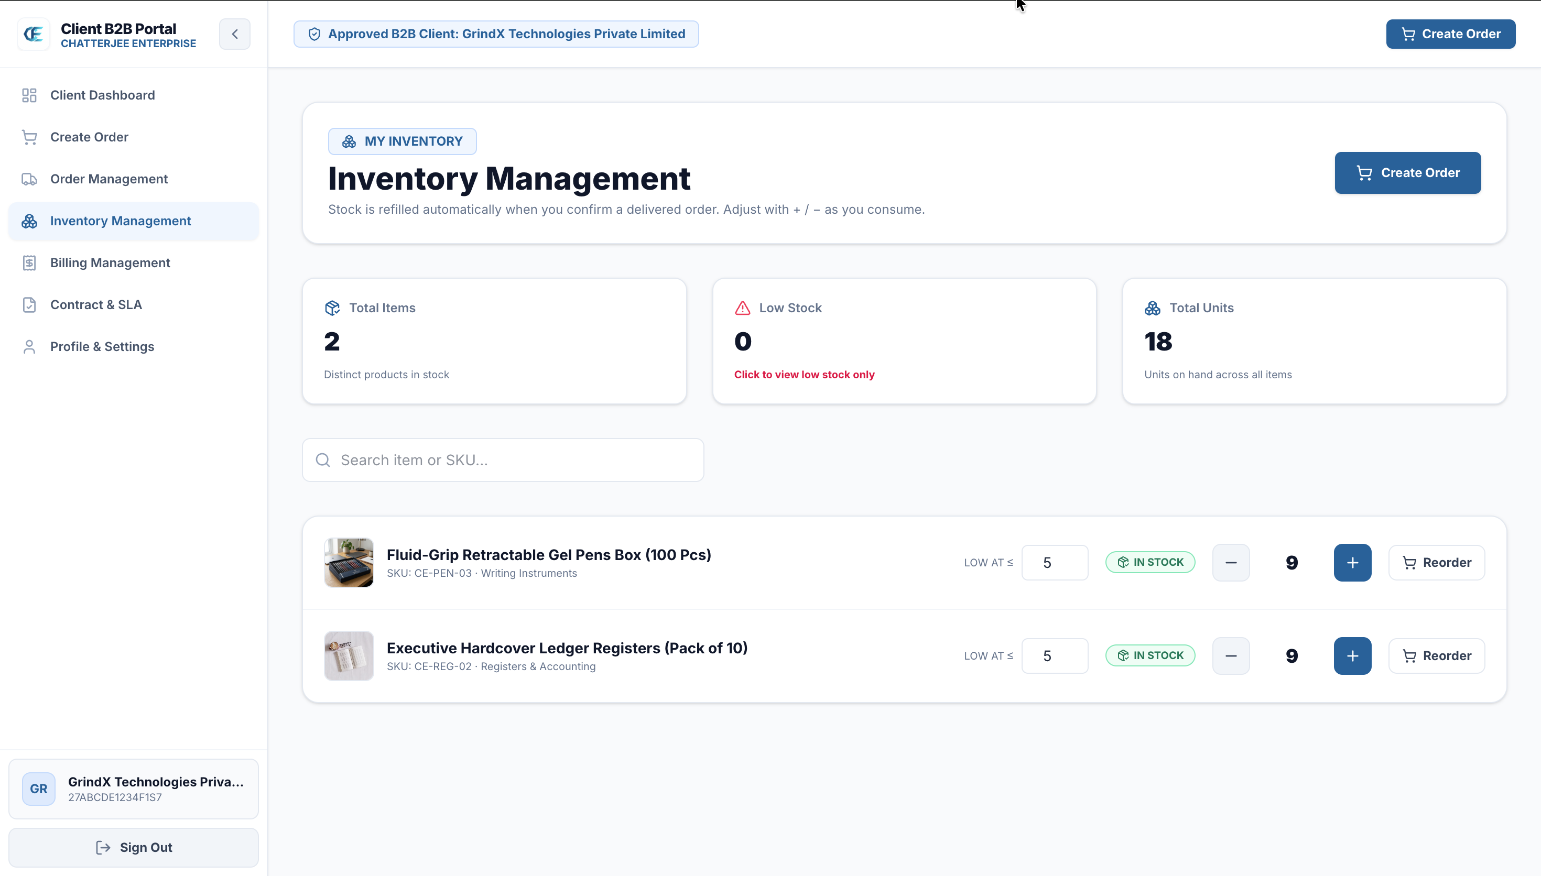Edit the Low At threshold for Ledger Registers

coord(1055,656)
